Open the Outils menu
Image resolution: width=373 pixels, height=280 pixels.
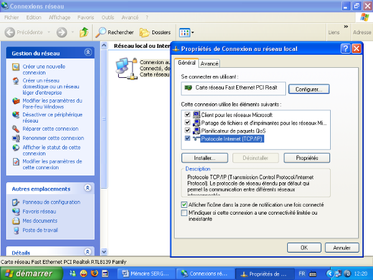(108, 17)
